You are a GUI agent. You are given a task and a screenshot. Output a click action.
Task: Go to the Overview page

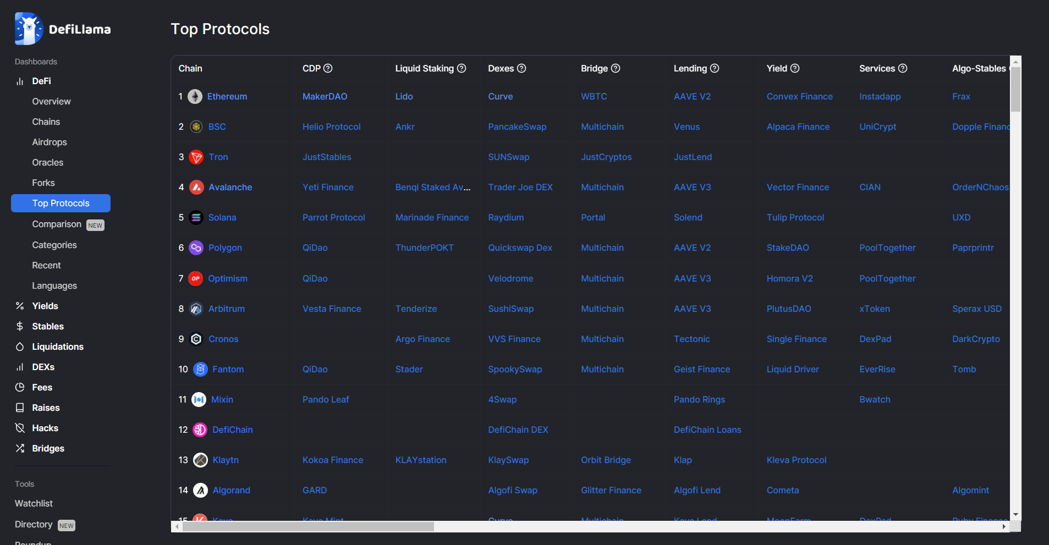51,101
